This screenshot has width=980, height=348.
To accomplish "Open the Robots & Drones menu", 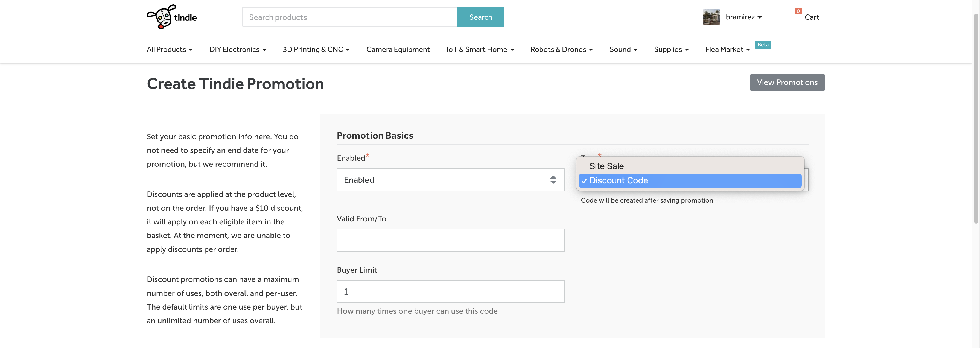I will (561, 49).
